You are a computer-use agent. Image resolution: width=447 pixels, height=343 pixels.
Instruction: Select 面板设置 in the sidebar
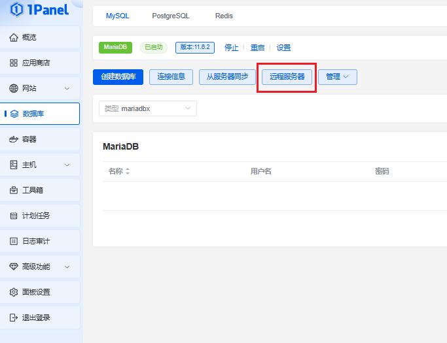(40, 292)
